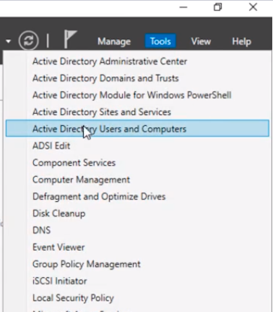Open the Manage menu
This screenshot has height=312, width=273.
[x=114, y=41]
